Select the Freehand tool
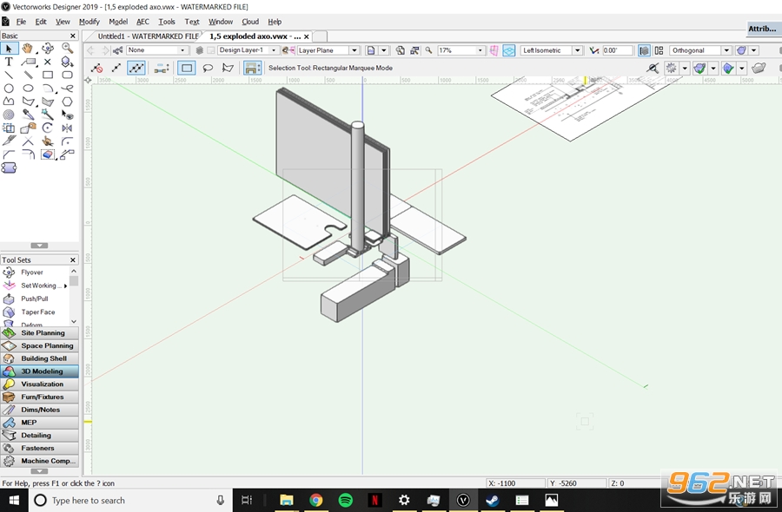Screen dimensions: 782x512 [x=67, y=89]
